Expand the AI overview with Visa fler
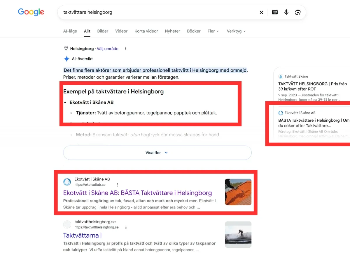This screenshot has height=262, width=350. 157,153
